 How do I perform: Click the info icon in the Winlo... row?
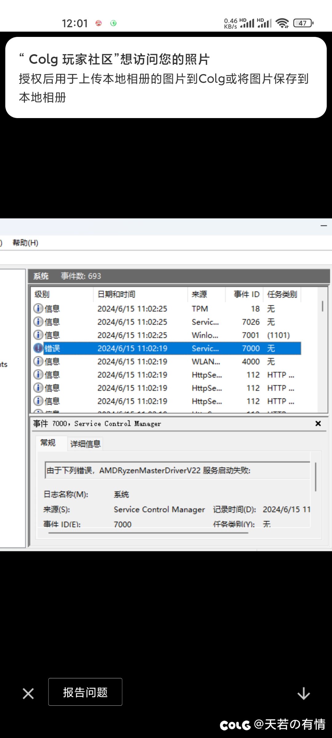coord(38,335)
